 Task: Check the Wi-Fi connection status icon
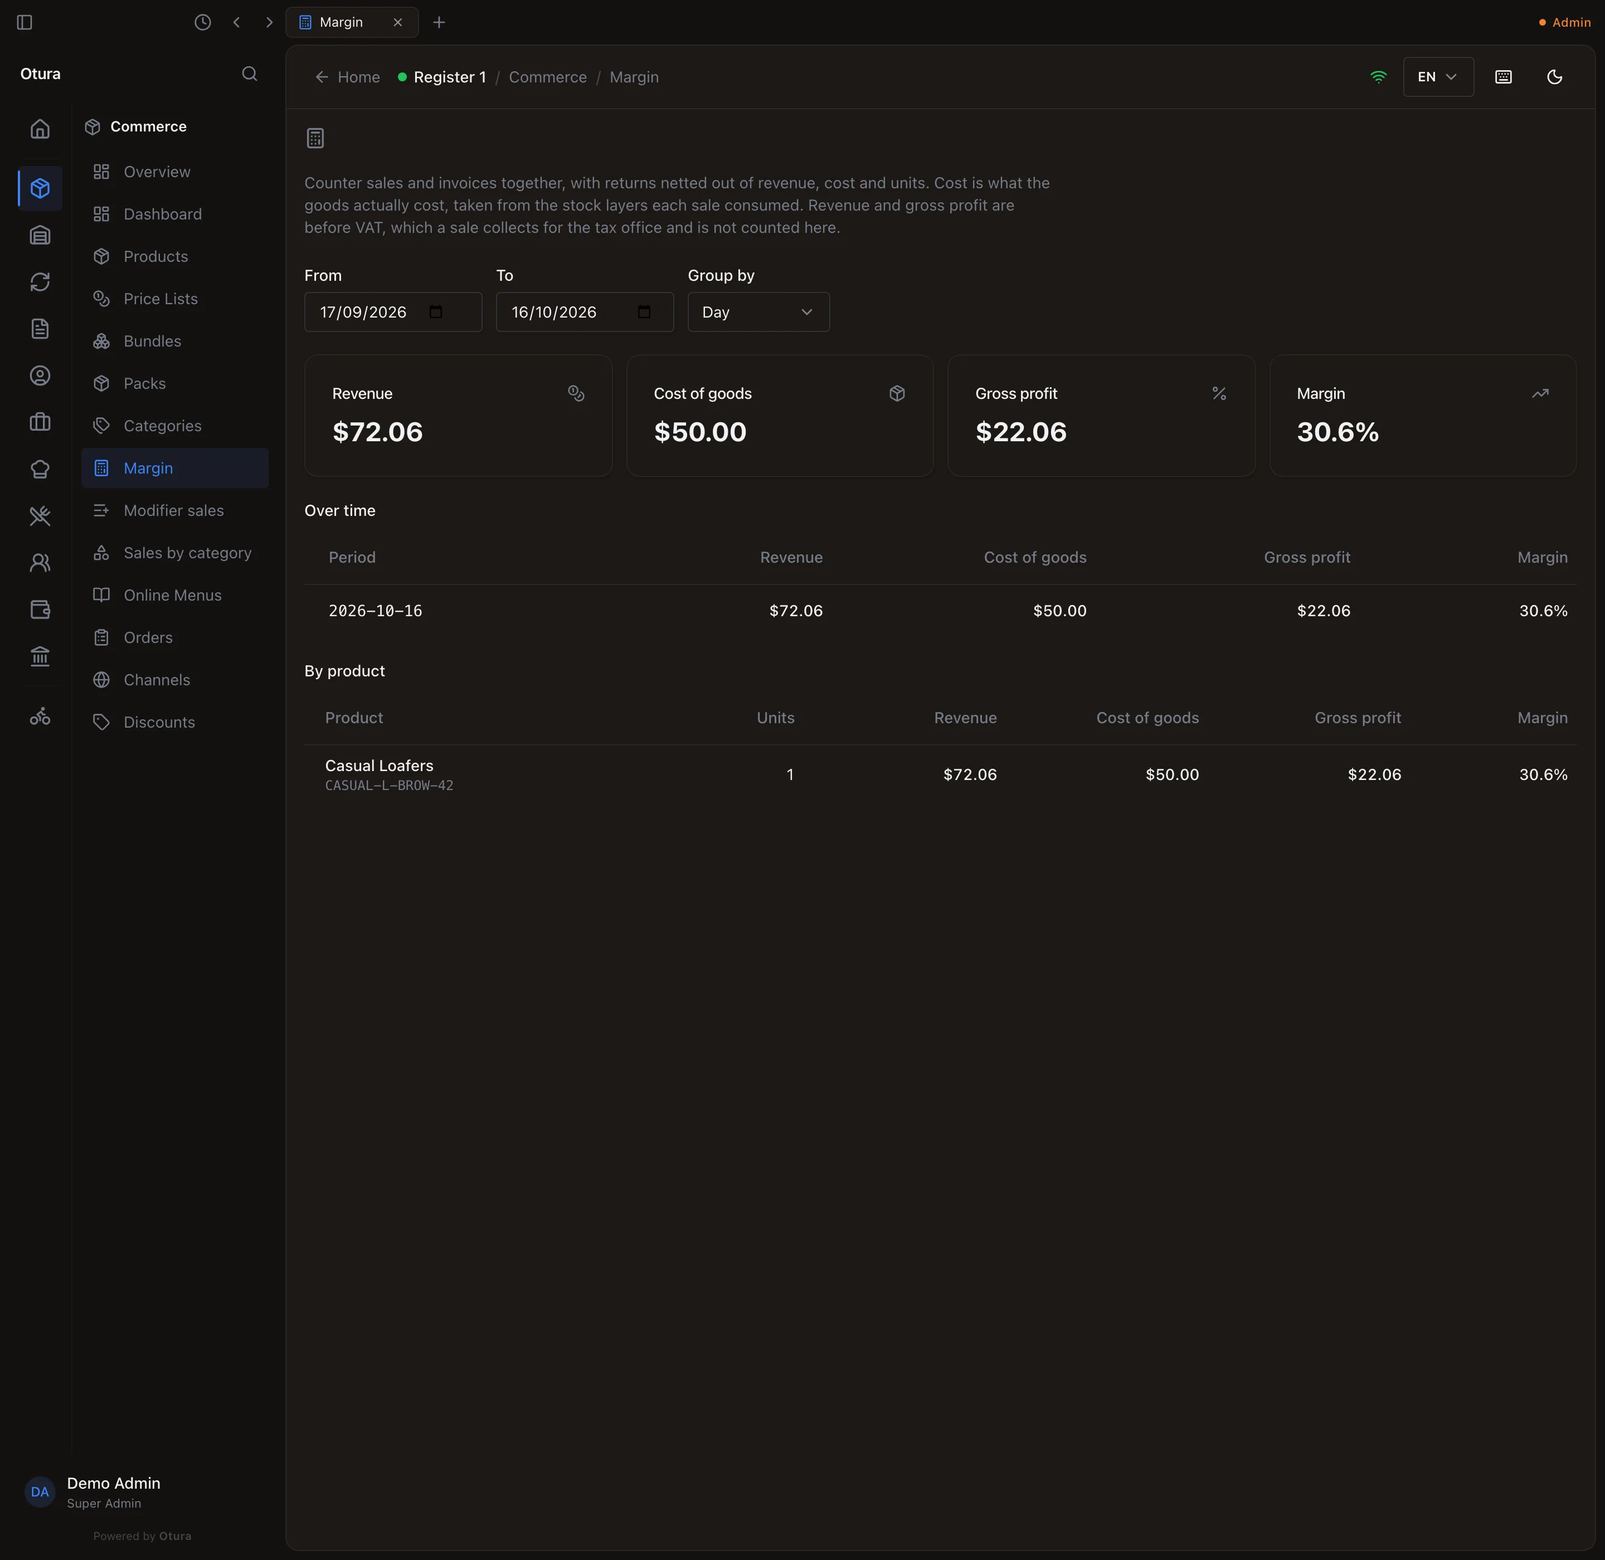tap(1378, 77)
